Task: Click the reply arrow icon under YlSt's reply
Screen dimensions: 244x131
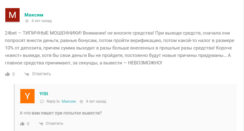Action: 41,124
